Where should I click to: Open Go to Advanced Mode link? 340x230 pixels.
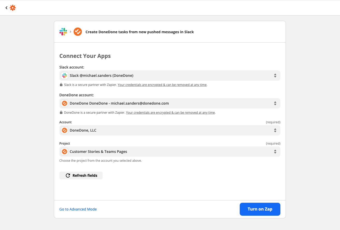(x=78, y=209)
